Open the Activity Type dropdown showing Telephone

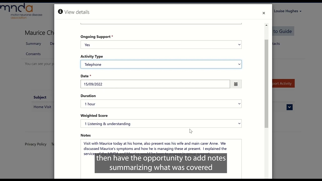click(161, 64)
